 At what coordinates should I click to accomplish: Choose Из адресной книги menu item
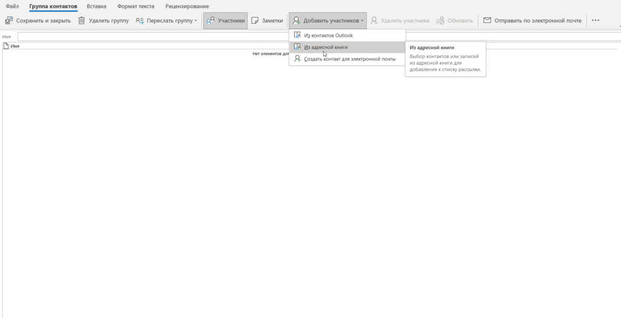(x=347, y=47)
